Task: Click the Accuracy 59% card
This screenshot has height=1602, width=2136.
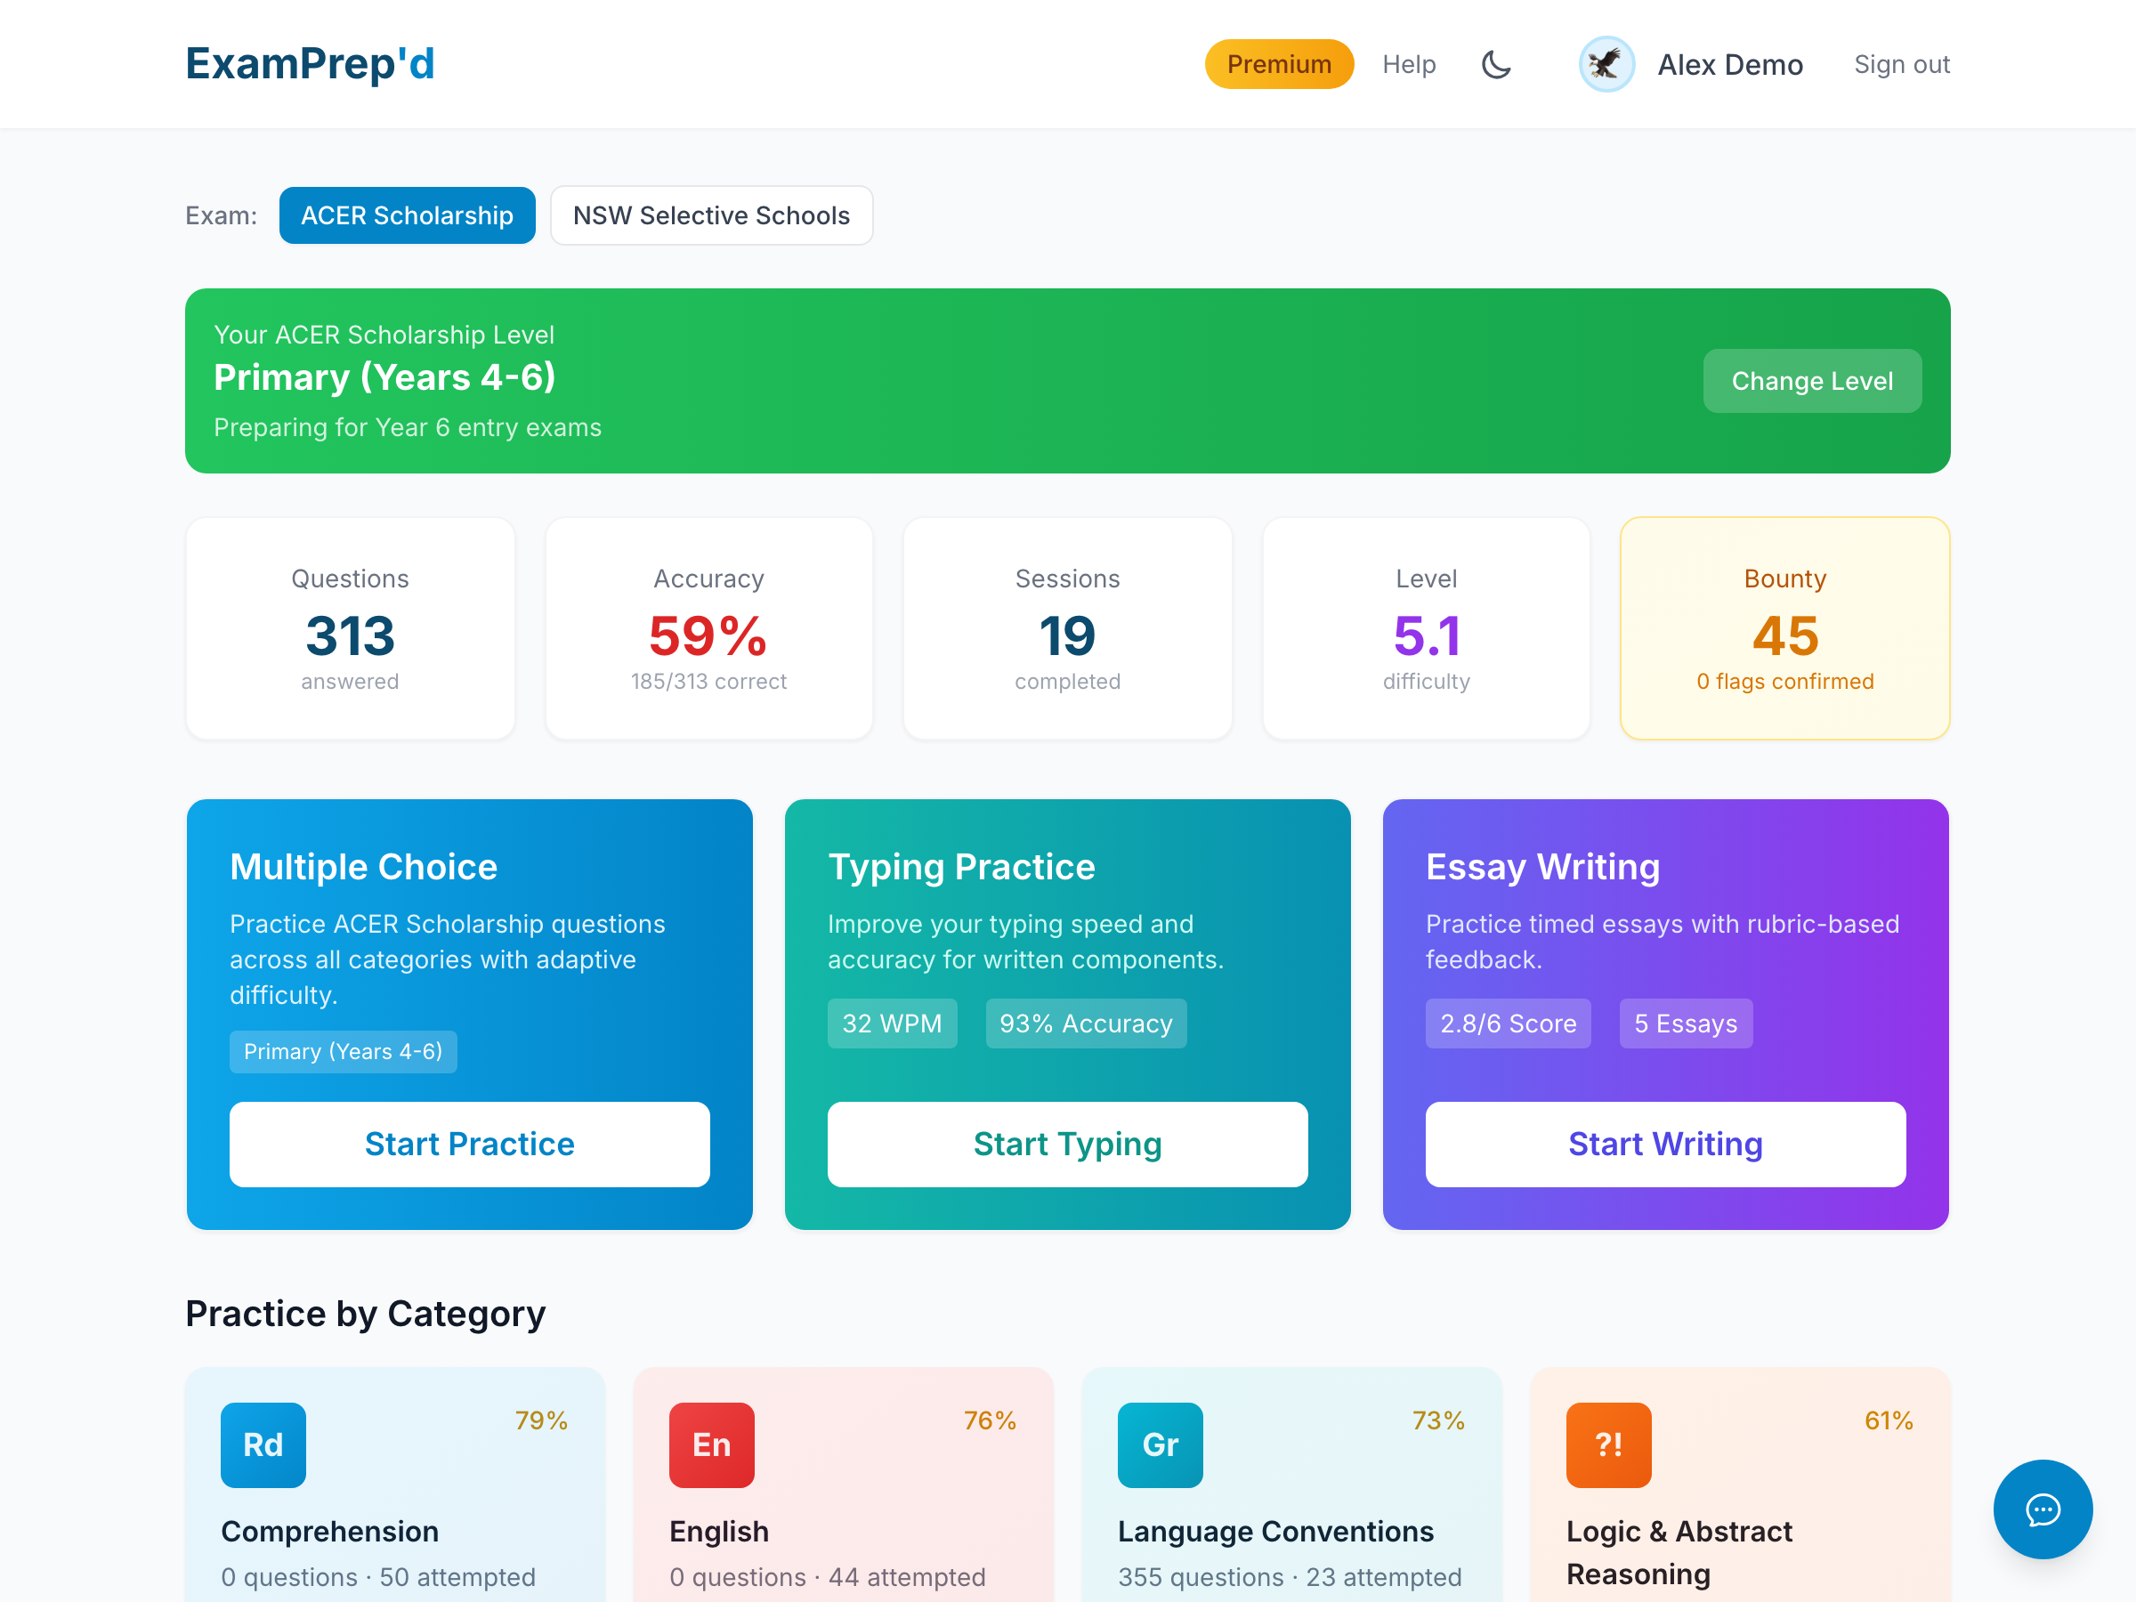Action: (708, 628)
